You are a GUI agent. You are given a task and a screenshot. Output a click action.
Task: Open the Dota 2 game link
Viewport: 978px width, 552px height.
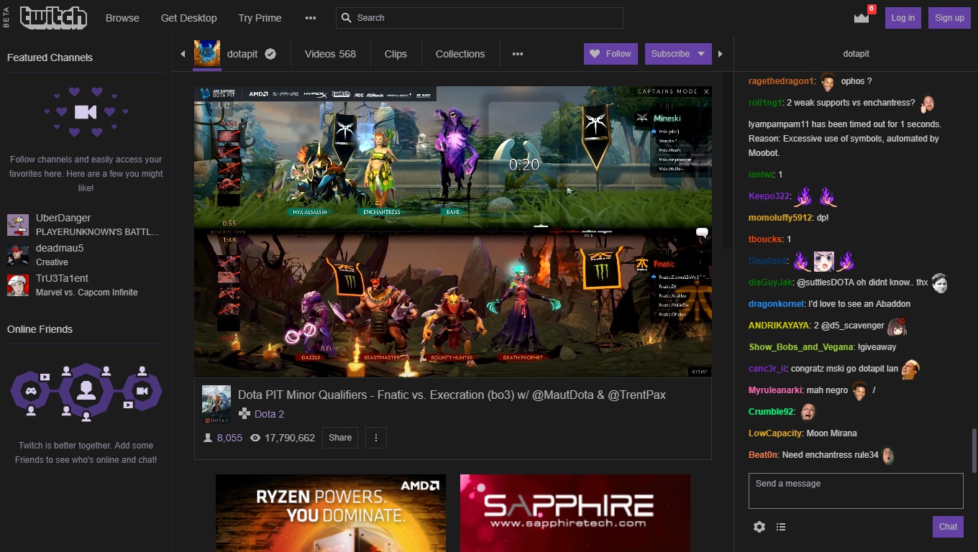point(269,414)
